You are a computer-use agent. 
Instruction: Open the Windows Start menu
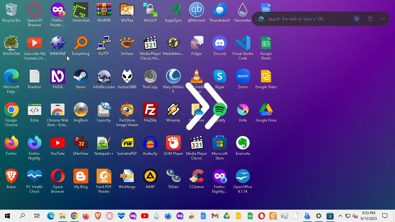[7, 216]
